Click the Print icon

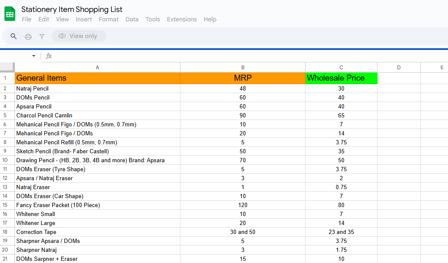[x=27, y=36]
